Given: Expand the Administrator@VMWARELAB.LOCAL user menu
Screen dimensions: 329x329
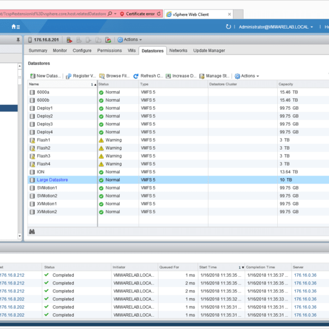Looking at the screenshot, I should click(276, 27).
